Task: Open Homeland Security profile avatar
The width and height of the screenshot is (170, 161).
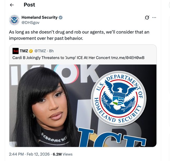Action: [x=14, y=20]
